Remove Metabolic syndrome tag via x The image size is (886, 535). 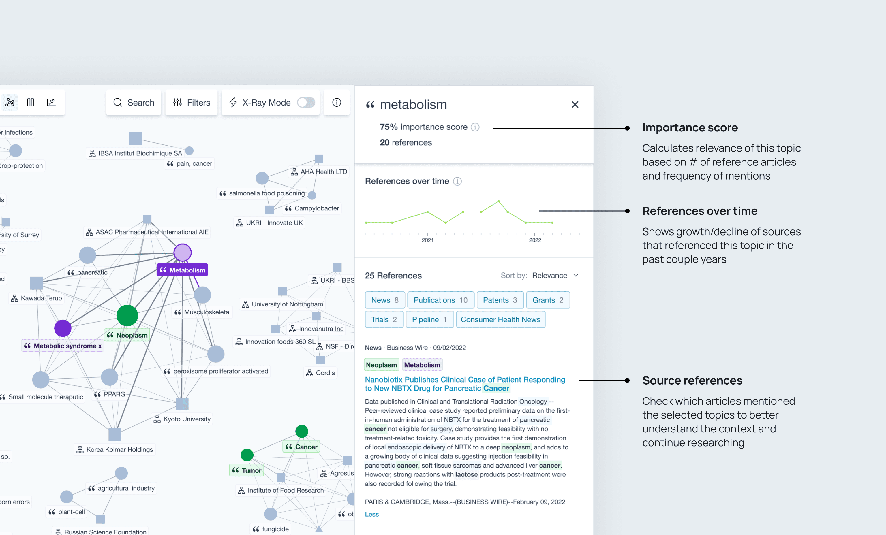coord(100,346)
